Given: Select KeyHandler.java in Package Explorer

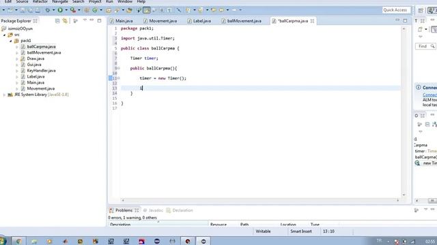Looking at the screenshot, I should coord(41,71).
